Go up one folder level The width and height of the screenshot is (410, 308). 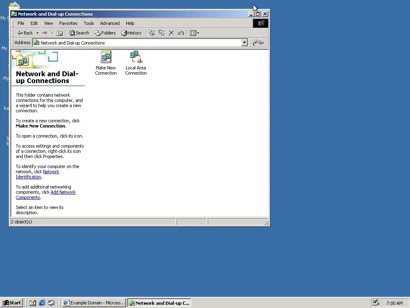click(60, 33)
